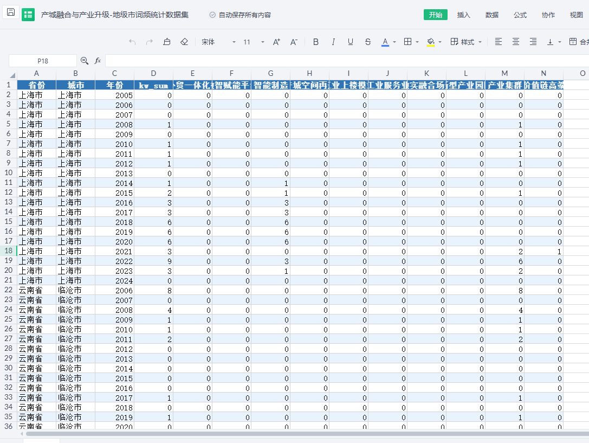Image resolution: width=589 pixels, height=443 pixels.
Task: Click the merge cells icon
Action: coord(573,42)
